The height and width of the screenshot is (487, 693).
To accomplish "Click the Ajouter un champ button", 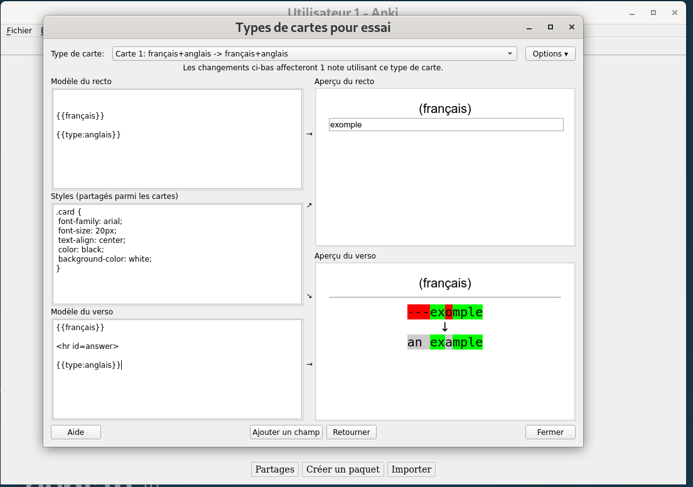I will [x=286, y=432].
